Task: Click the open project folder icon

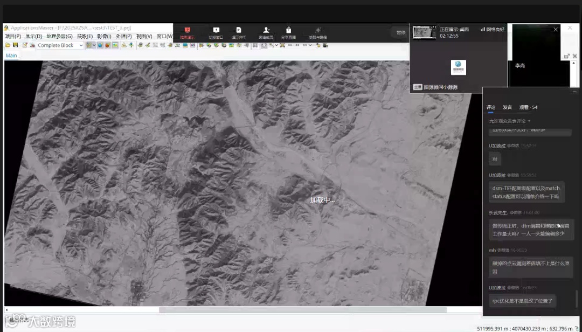Action: tap(8, 45)
